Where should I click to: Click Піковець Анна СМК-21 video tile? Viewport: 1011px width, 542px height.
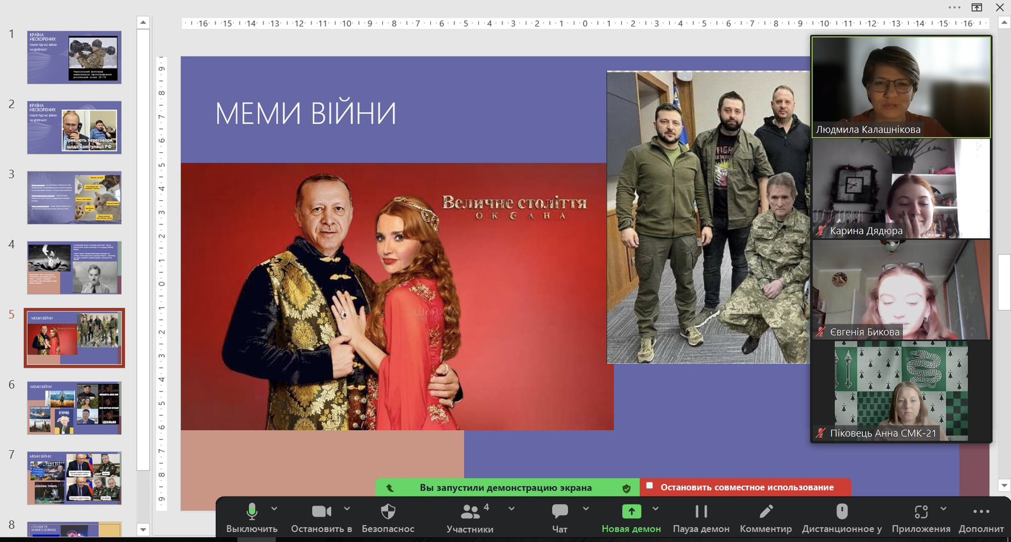pyautogui.click(x=901, y=391)
